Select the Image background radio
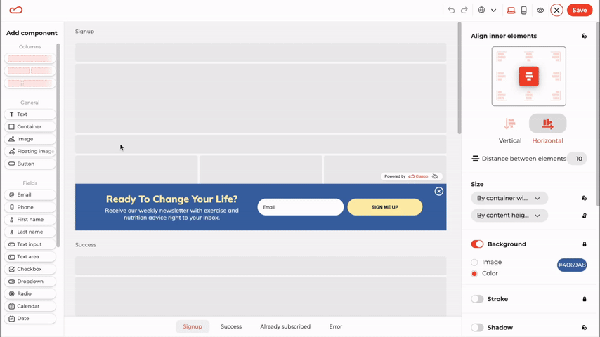600x337 pixels. click(474, 263)
